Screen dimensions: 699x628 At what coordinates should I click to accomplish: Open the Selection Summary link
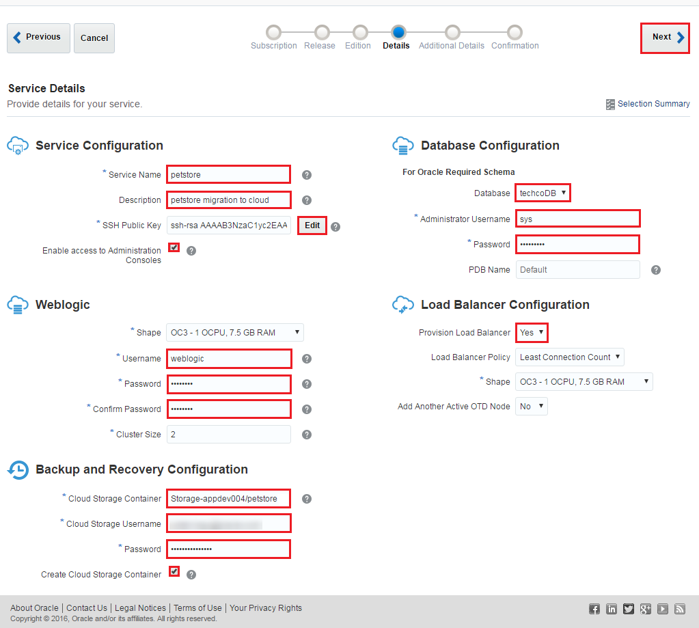coord(653,104)
